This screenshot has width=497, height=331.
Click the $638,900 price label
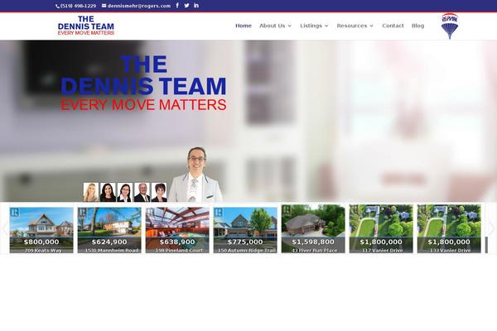[177, 242]
